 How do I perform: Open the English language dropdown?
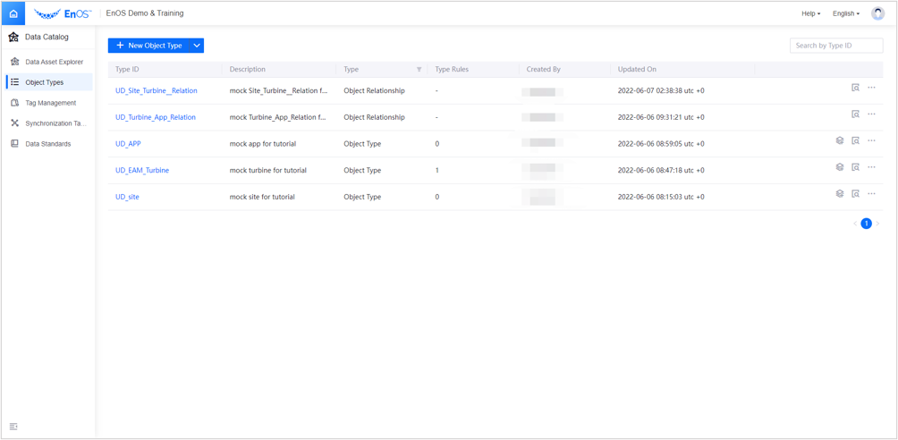(845, 13)
